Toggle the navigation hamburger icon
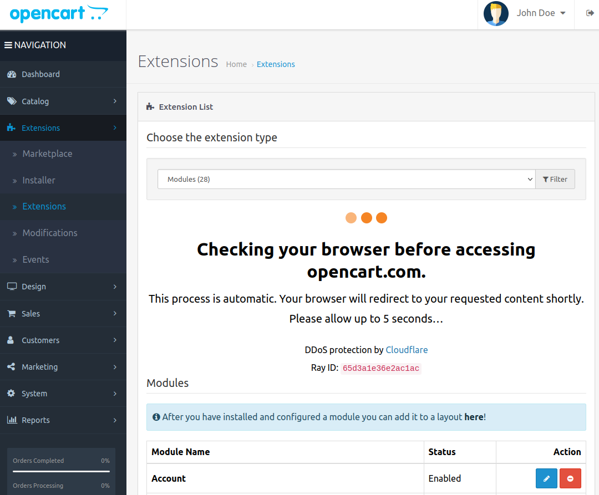599x495 pixels. (8, 45)
